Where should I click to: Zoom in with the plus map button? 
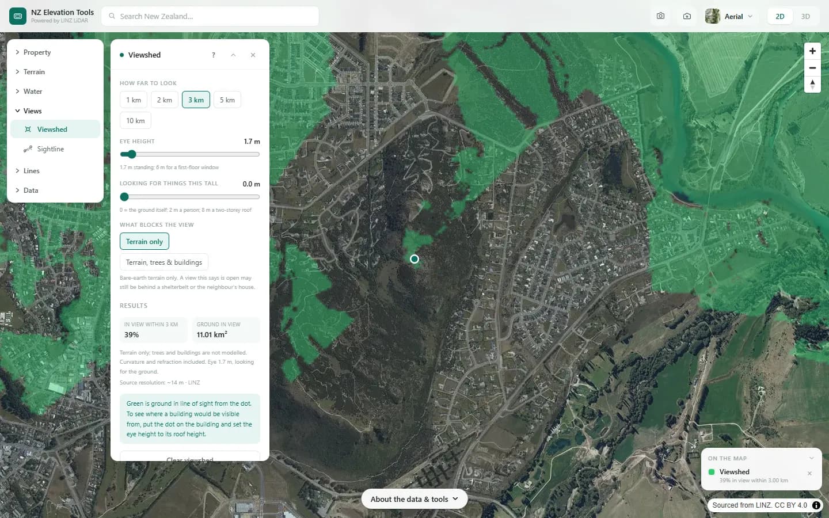(812, 51)
